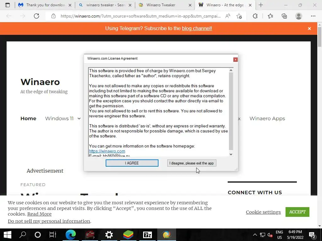Open Edge Settings and more menu
The height and width of the screenshot is (241, 322).
click(x=313, y=16)
